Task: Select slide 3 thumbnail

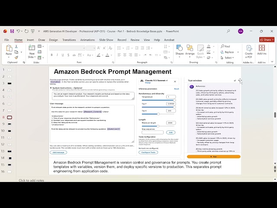Action: (10, 83)
